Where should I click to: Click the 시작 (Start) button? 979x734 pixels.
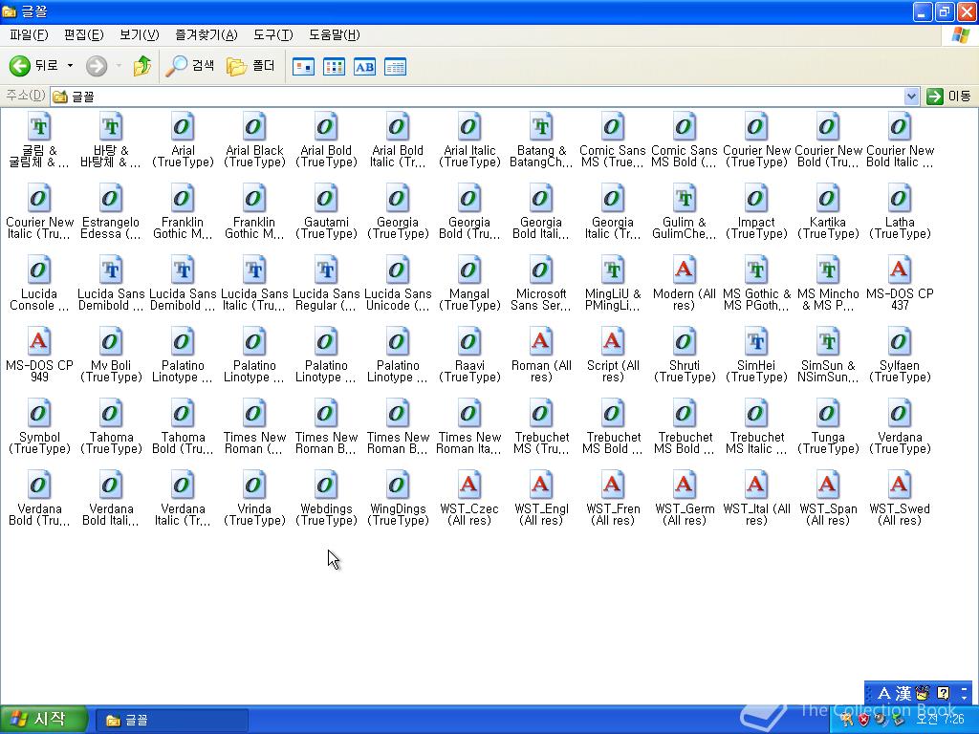point(43,720)
